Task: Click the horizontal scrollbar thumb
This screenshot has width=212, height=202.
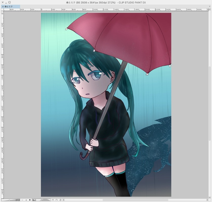Action: pyautogui.click(x=135, y=200)
